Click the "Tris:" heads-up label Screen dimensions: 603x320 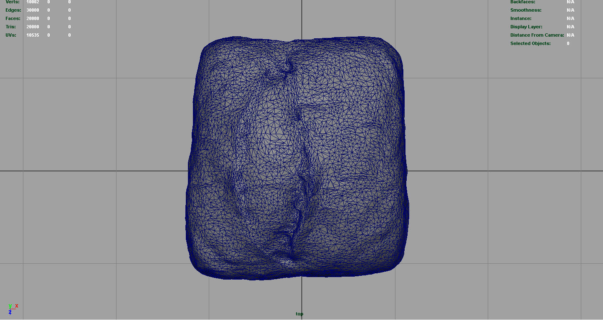11,27
